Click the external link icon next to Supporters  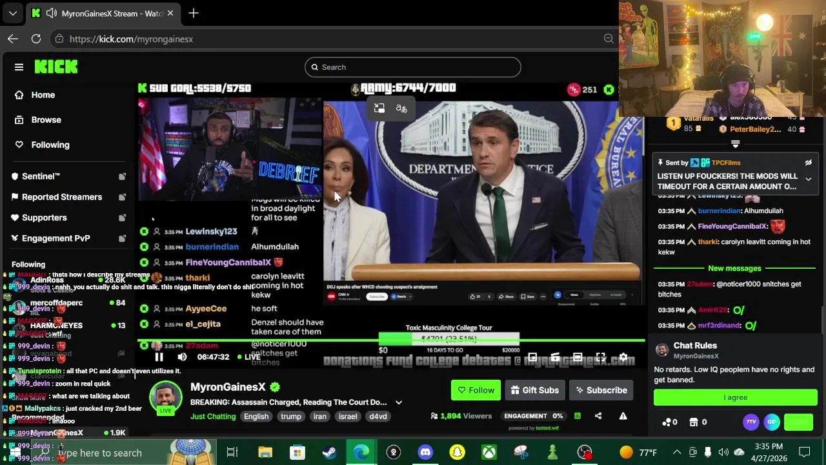(122, 218)
